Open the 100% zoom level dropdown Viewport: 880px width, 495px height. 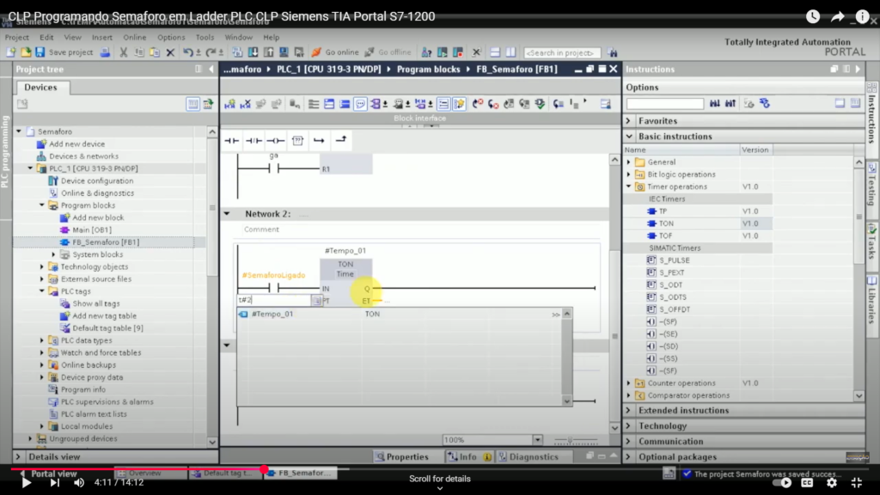538,440
